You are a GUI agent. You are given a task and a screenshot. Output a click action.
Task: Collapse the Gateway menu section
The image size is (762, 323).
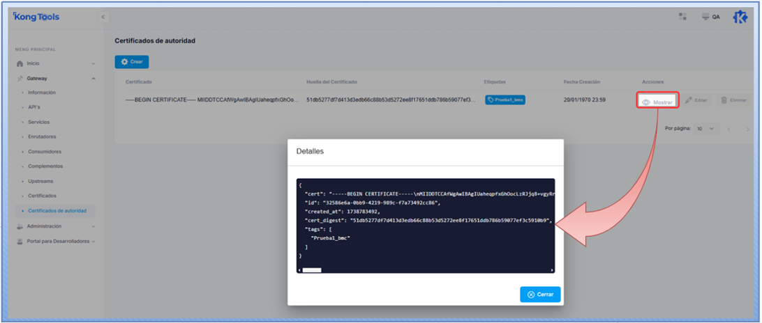[94, 78]
